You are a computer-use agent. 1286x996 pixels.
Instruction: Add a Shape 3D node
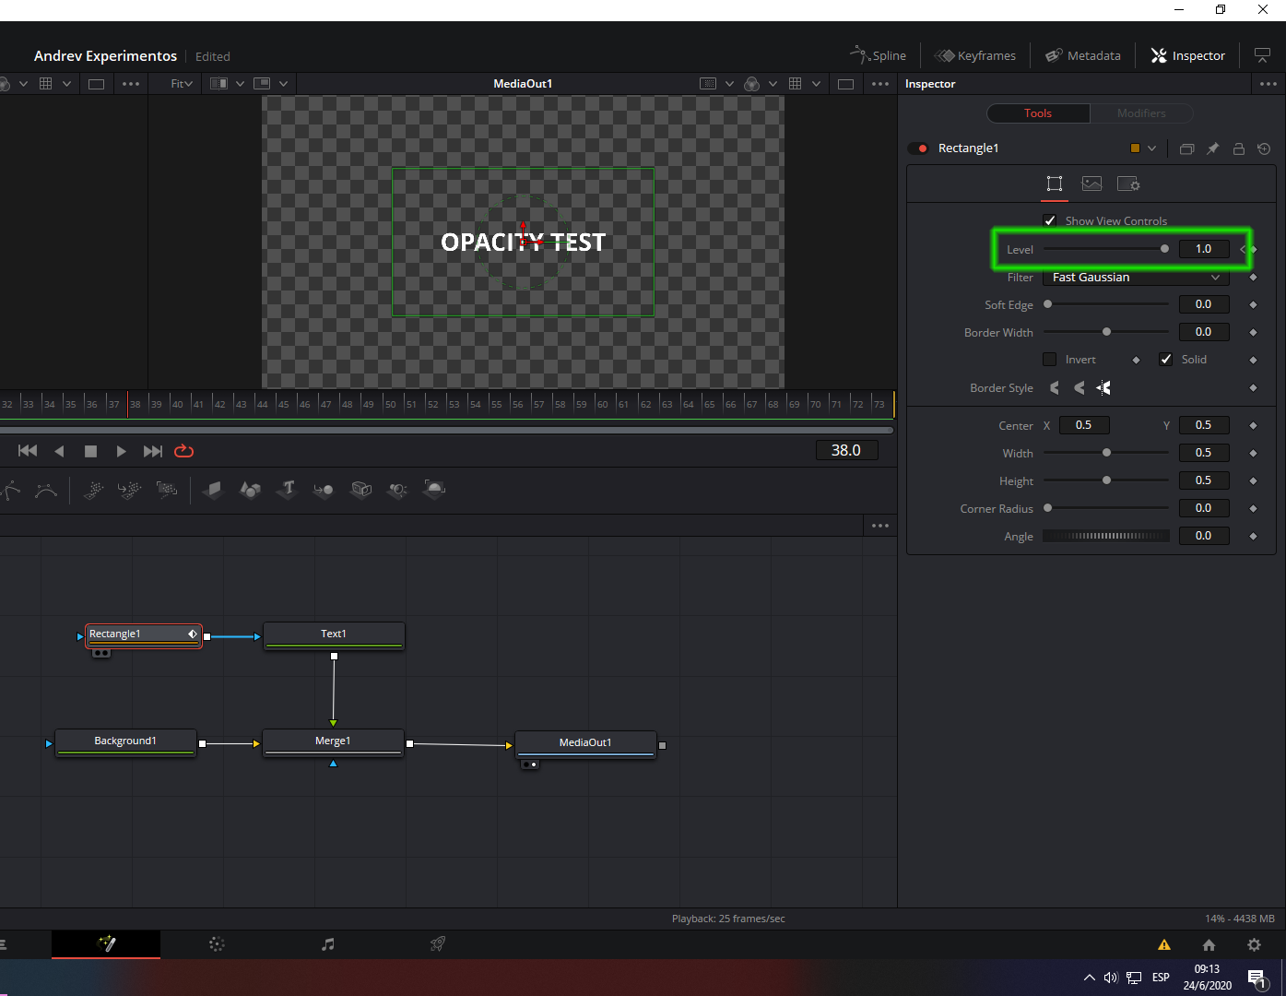coord(250,490)
